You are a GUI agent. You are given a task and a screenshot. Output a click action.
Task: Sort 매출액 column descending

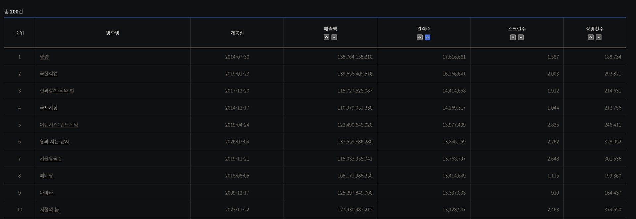click(x=334, y=37)
